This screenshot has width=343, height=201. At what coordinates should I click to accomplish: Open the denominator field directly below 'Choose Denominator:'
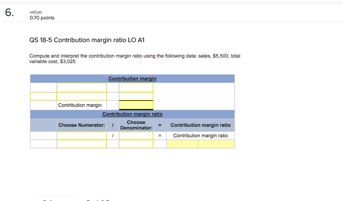pos(136,136)
